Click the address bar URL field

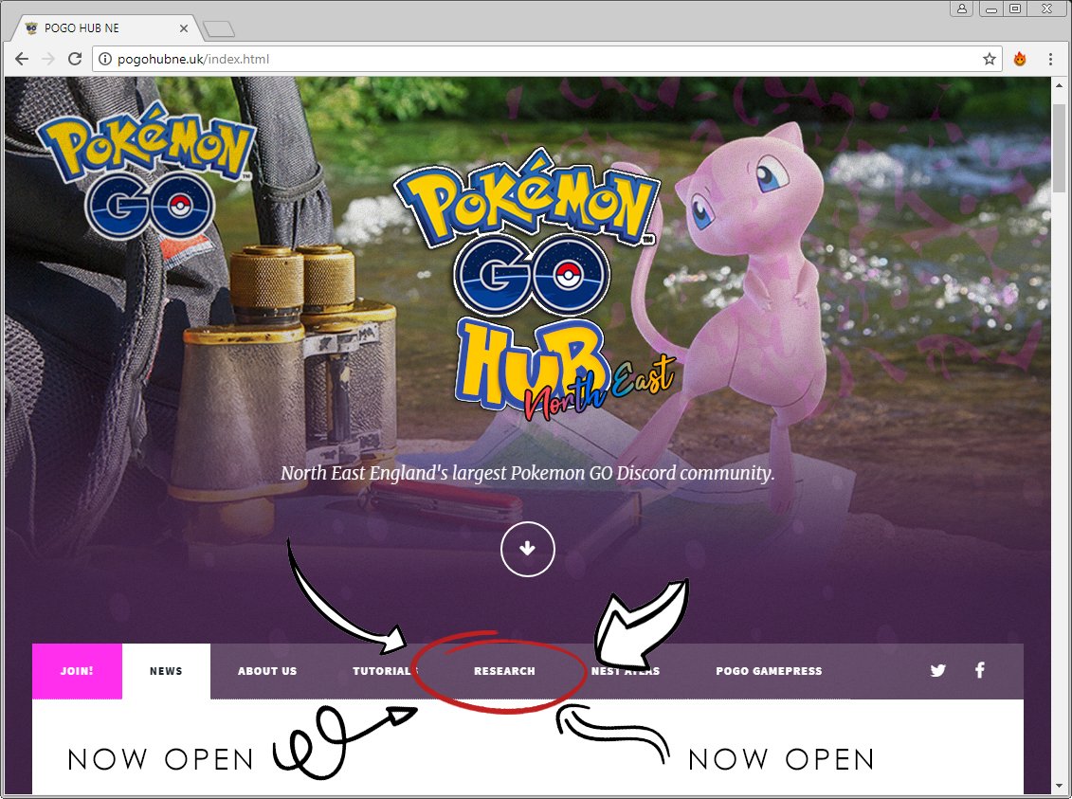547,59
